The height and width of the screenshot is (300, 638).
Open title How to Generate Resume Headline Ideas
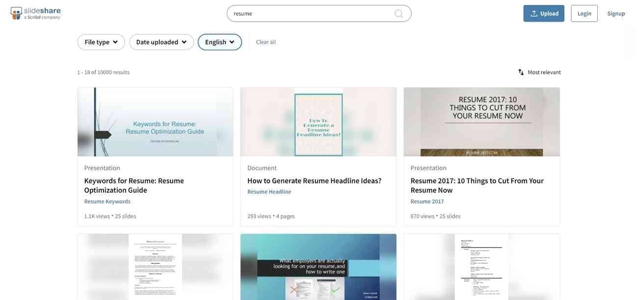click(314, 181)
